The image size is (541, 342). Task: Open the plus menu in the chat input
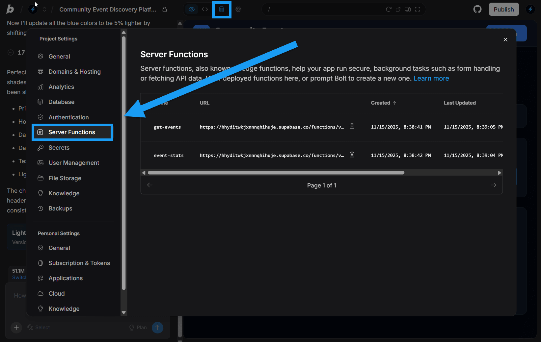click(x=16, y=328)
